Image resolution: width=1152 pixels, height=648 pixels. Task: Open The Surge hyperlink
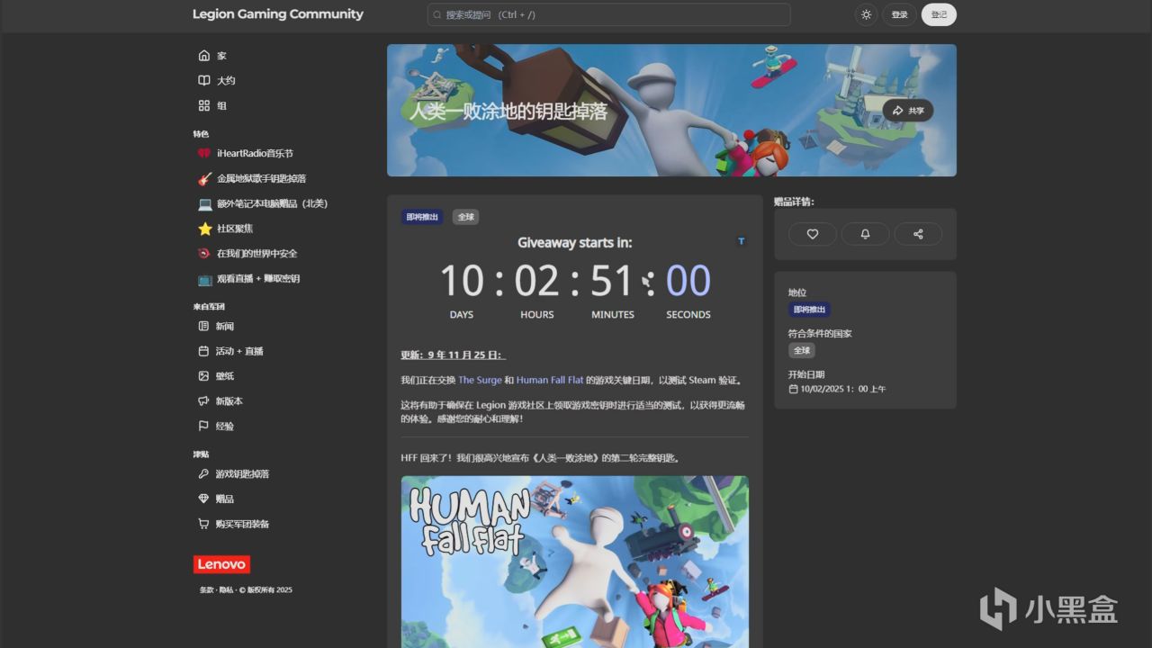[x=480, y=380]
